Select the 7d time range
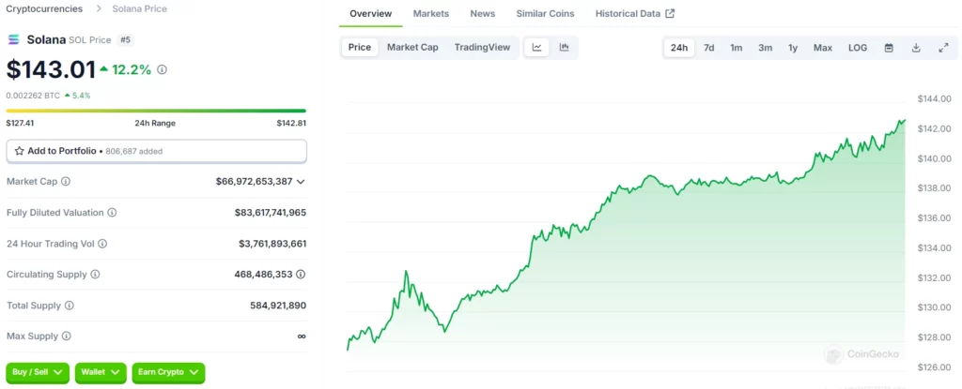The image size is (962, 389). coord(708,48)
